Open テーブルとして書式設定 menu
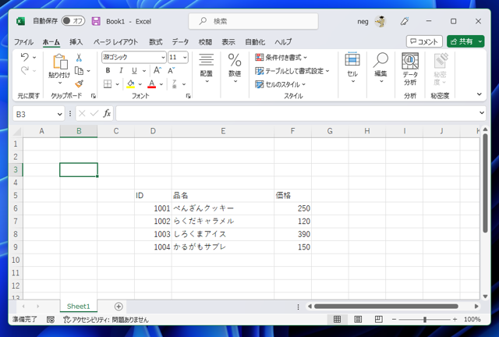This screenshot has height=337, width=499. (292, 71)
